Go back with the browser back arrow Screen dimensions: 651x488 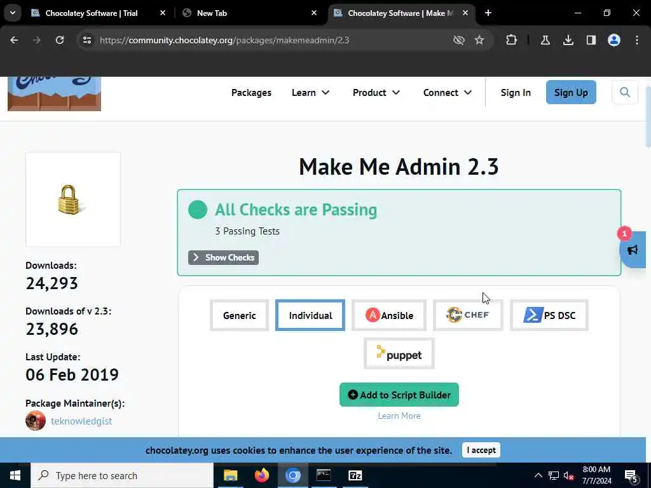tap(14, 40)
